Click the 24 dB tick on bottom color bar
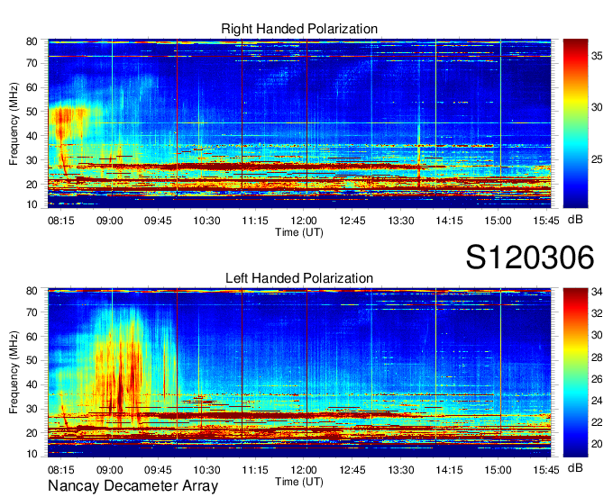The width and height of the screenshot is (613, 497). 597,400
